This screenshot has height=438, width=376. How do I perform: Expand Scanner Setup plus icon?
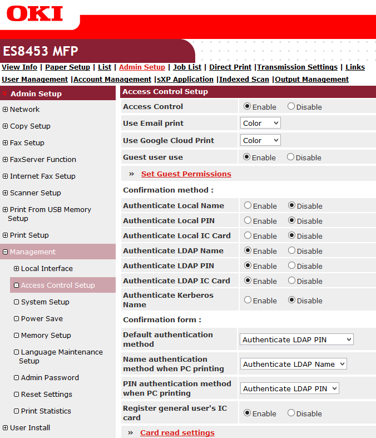[x=6, y=193]
